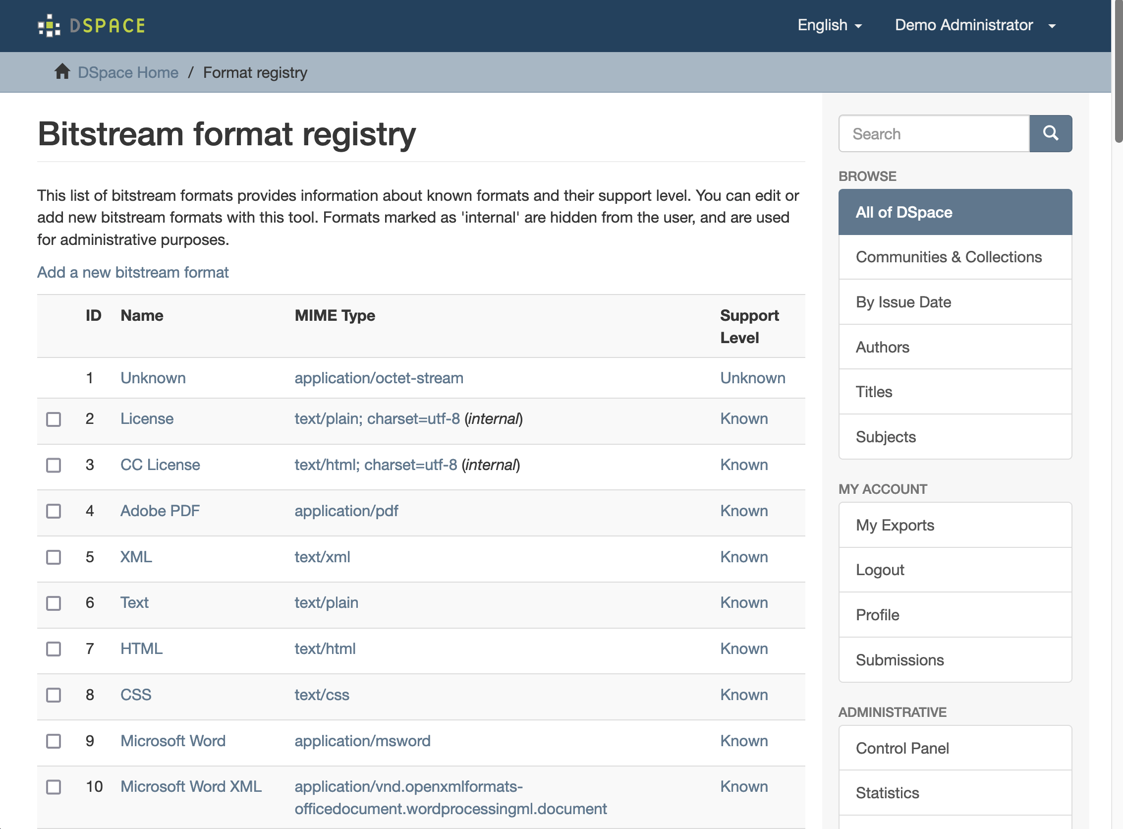Open the Adobe PDF format details
Image resolution: width=1123 pixels, height=829 pixels.
point(160,511)
